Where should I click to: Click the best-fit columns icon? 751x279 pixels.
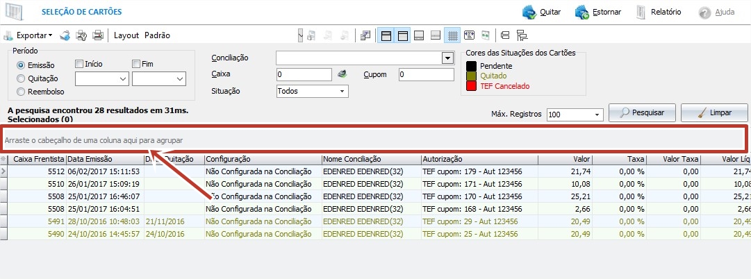coord(486,35)
